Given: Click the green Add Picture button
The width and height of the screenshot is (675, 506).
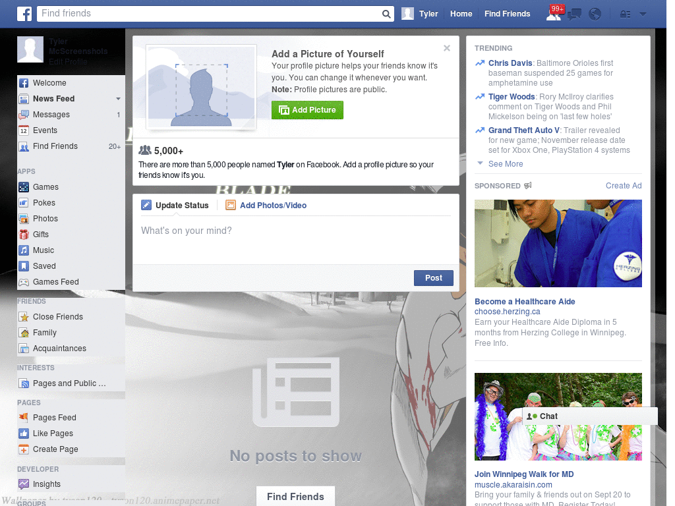Looking at the screenshot, I should pos(307,110).
